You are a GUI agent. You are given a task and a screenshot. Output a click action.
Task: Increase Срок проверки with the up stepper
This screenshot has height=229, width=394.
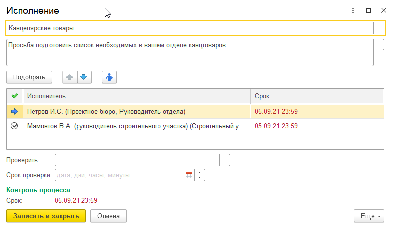click(x=200, y=172)
